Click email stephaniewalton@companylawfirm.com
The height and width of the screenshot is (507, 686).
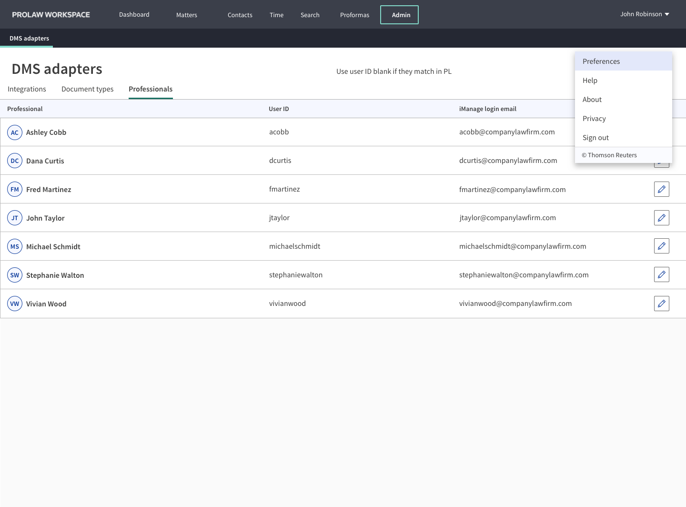(524, 275)
